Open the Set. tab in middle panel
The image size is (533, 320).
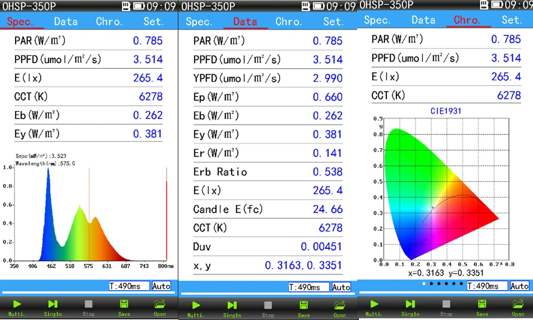[x=333, y=22]
